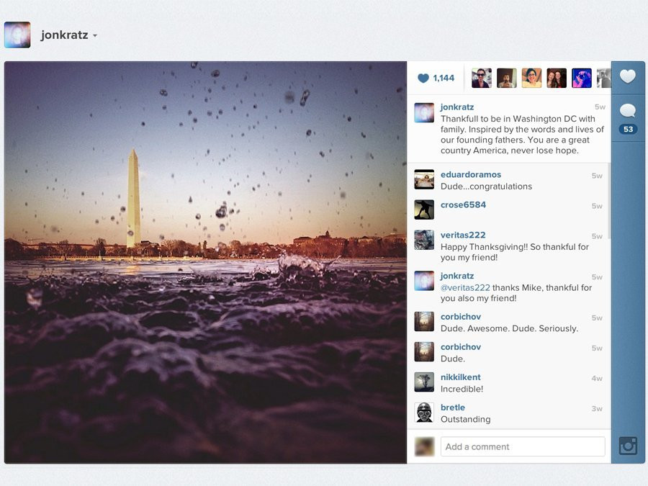Click the Instagram camera logo icon
This screenshot has height=486, width=648.
coord(628,446)
